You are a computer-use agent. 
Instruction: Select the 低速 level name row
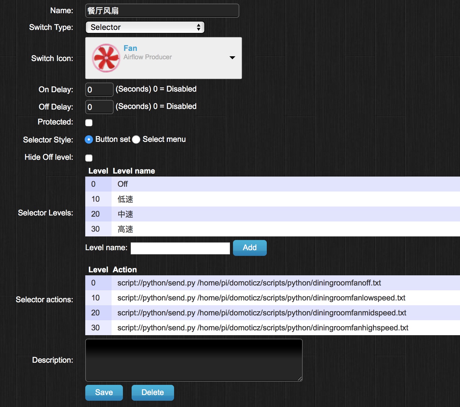point(272,199)
